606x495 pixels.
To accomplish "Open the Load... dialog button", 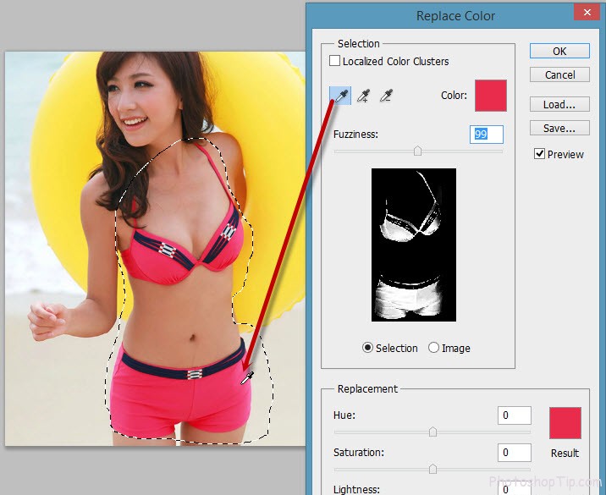I will pos(559,104).
